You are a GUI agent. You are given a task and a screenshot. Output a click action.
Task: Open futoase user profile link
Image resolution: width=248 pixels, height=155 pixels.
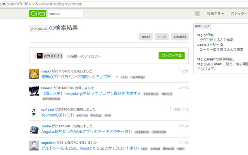[x=47, y=88]
